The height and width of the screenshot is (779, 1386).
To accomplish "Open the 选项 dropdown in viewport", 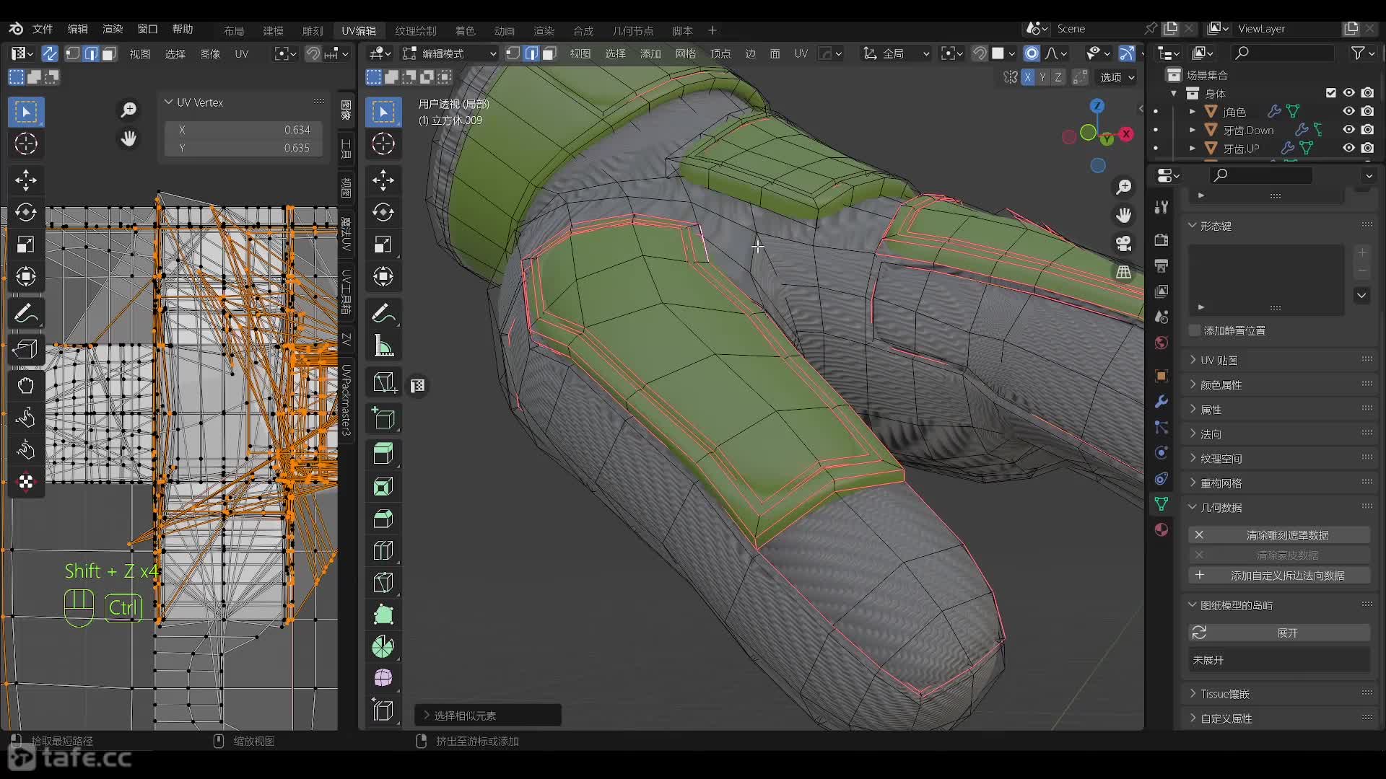I will pos(1117,77).
